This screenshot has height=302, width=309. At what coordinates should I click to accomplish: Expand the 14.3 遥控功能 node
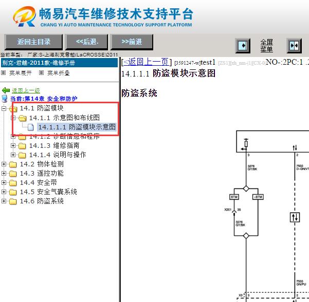(4, 173)
